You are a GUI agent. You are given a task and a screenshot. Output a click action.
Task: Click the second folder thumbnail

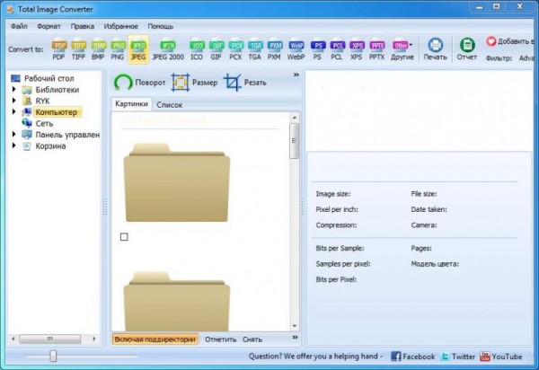177,302
